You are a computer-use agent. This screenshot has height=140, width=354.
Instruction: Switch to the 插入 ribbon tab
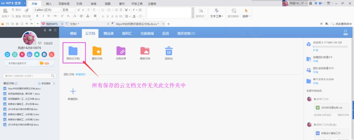[49, 4]
